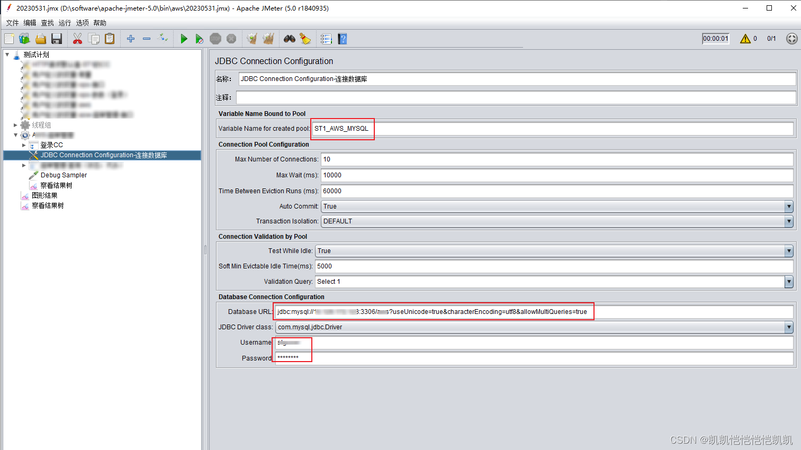Open the function helper dialog icon
This screenshot has height=450, width=801.
click(326, 39)
